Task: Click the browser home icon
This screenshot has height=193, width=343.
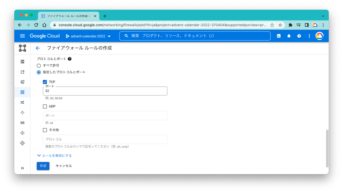Action: click(x=44, y=25)
